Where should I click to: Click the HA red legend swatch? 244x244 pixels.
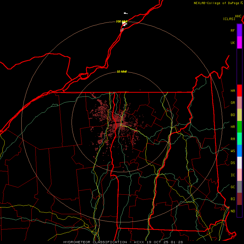[x=239, y=91]
